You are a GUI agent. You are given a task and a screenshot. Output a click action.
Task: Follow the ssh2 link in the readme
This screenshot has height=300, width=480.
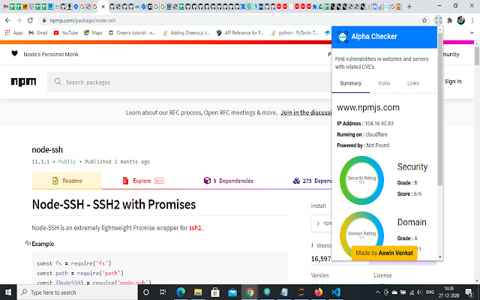(195, 228)
